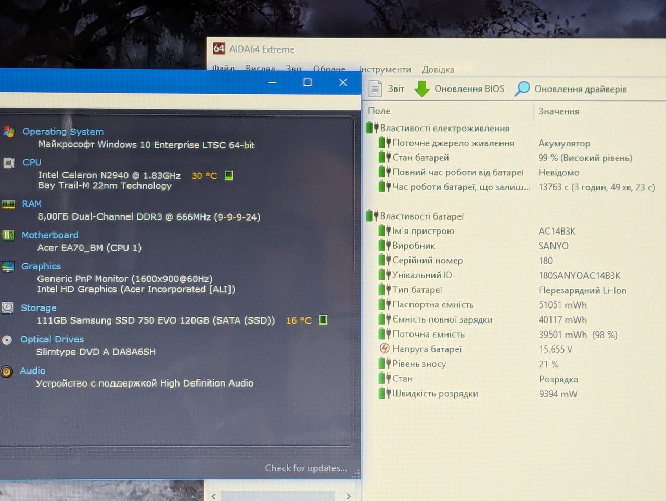Screen dimensions: 666x501
Task: Open the Graphics section link
Action: click(x=41, y=266)
